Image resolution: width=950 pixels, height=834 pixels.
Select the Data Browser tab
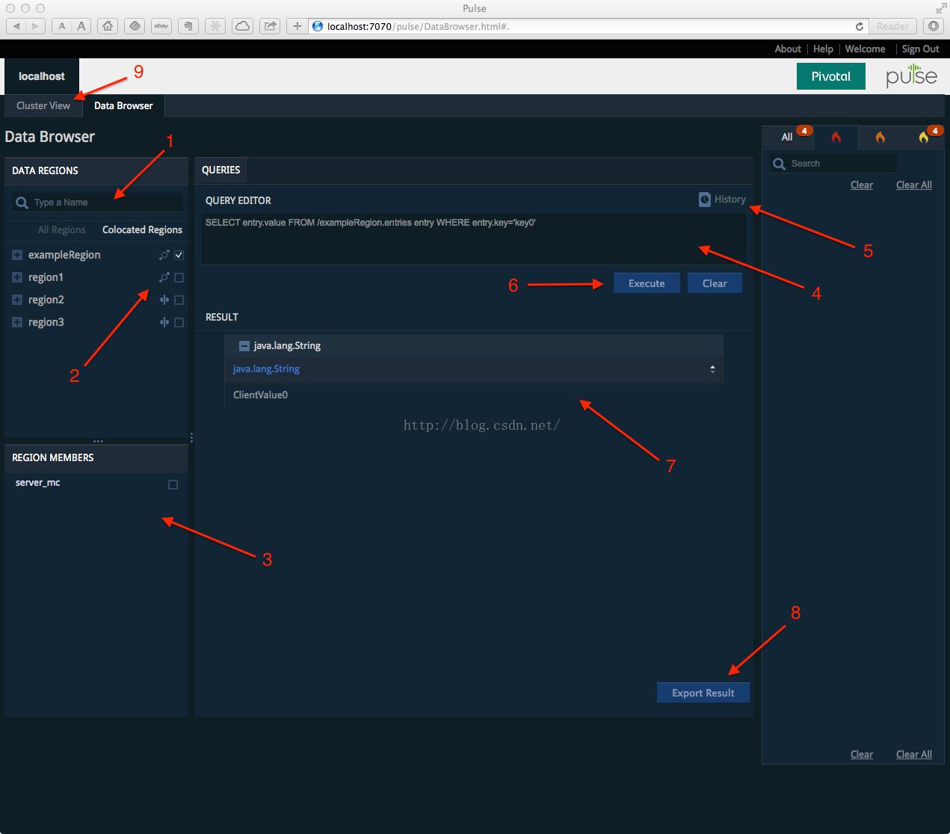[123, 105]
